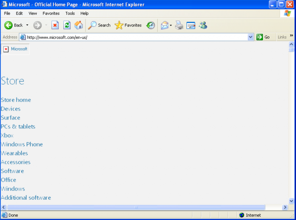296x220 pixels.
Task: Open the Help menu
Action: click(x=85, y=14)
